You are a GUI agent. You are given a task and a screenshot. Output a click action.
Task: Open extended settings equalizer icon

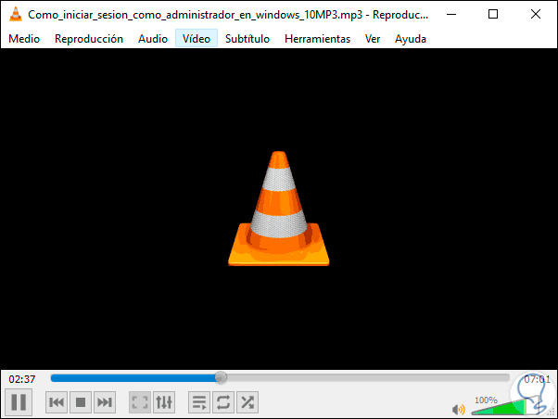[x=164, y=402]
